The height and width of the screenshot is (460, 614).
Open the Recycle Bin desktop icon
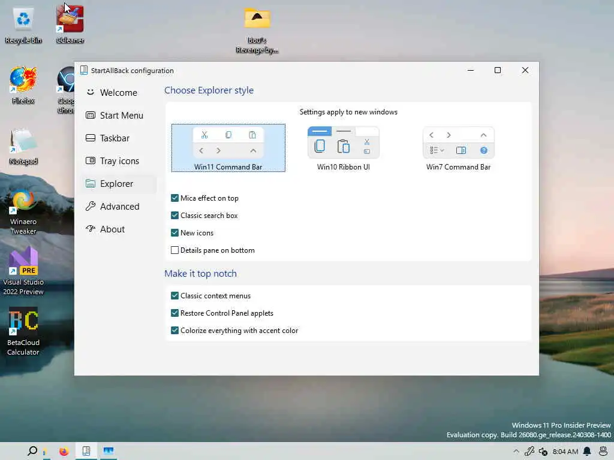click(x=23, y=26)
